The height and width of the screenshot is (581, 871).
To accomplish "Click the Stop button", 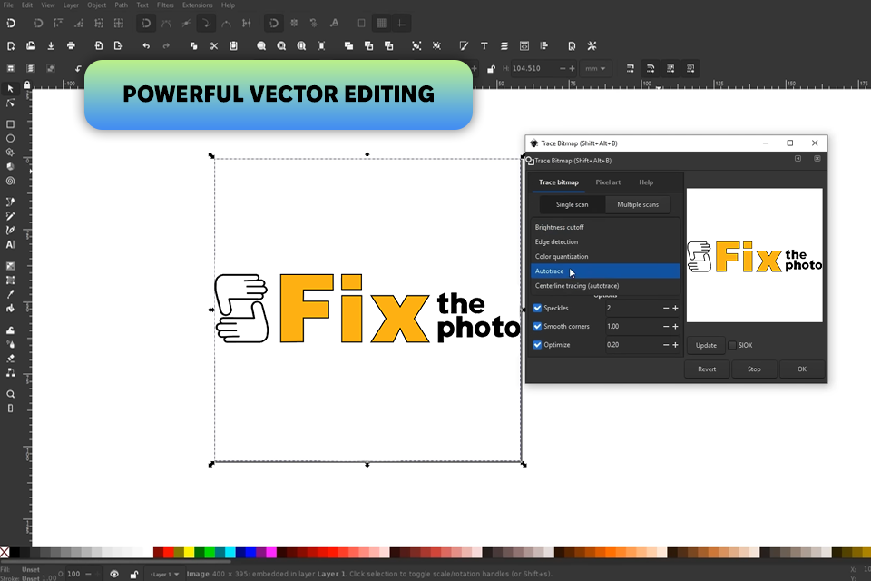I will coord(754,369).
